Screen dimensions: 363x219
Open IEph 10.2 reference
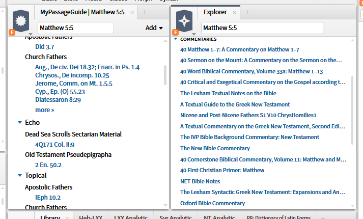tap(48, 198)
